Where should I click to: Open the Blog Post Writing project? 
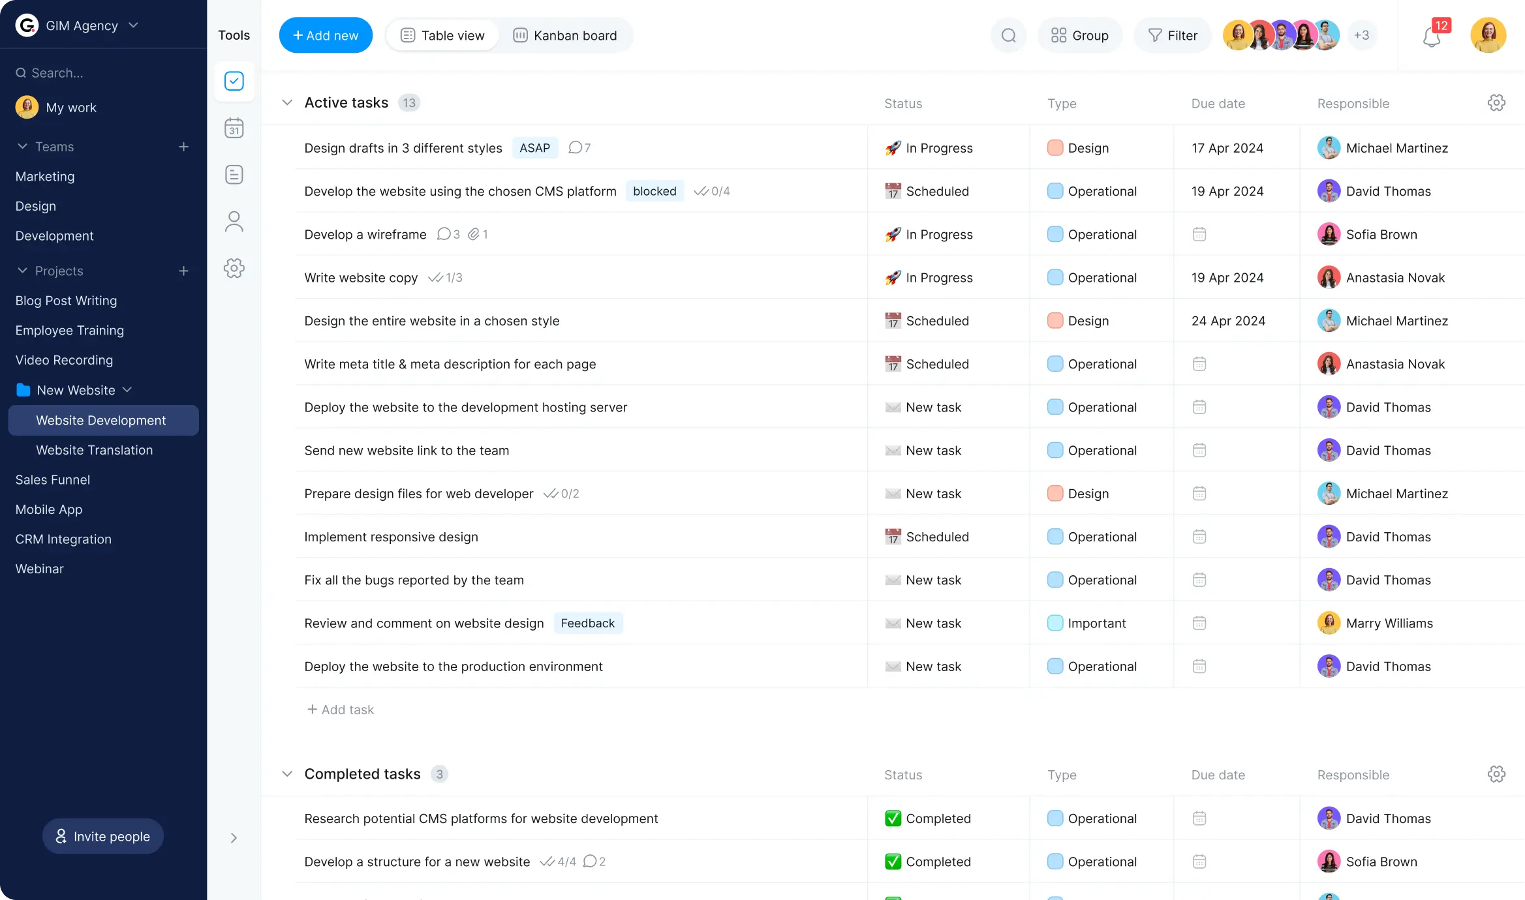click(x=66, y=301)
